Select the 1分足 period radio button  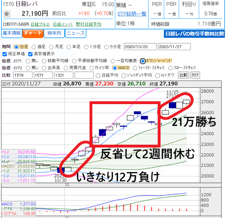[86, 47]
